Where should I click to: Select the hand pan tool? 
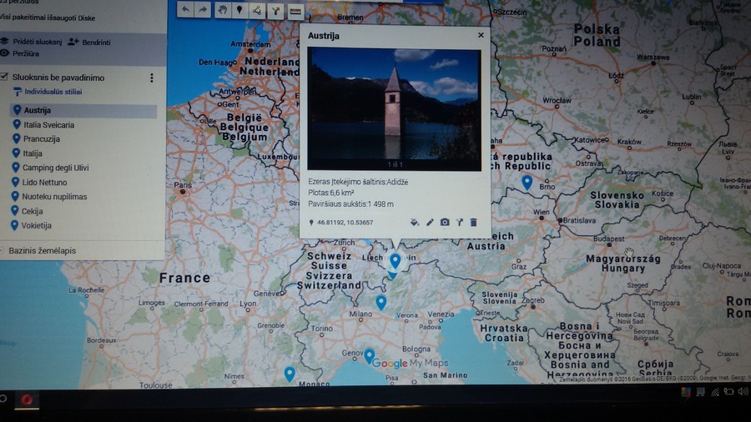tap(222, 10)
